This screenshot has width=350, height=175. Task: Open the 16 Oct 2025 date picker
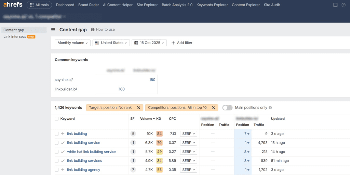[149, 43]
